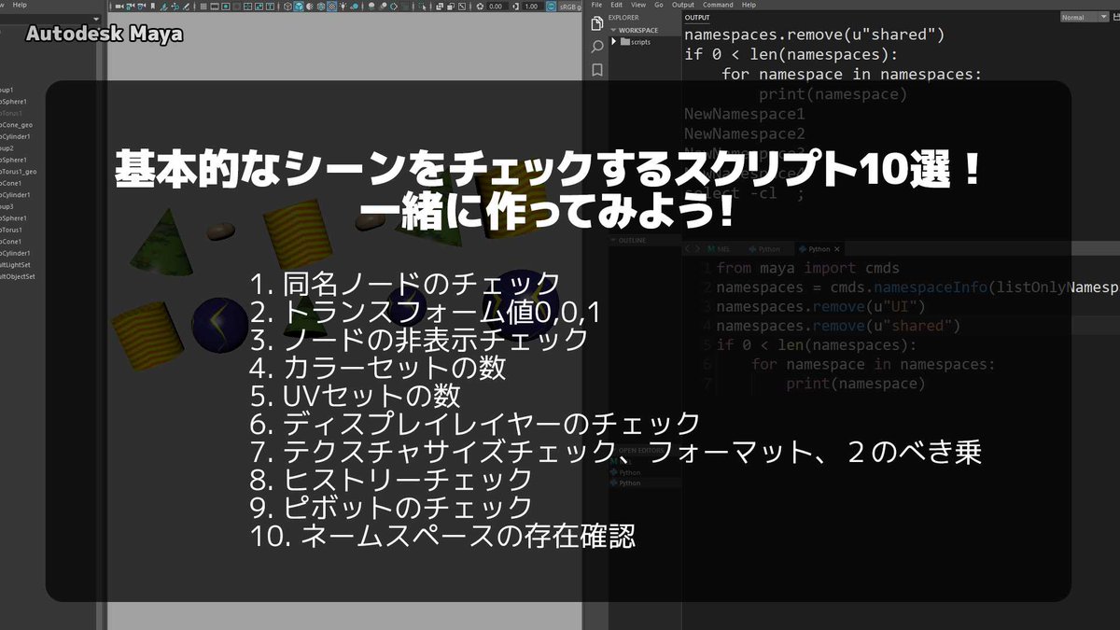Toggle the 2D Pan/Zoom icon in viewport toolbar
This screenshot has height=630, width=1120.
(x=175, y=7)
